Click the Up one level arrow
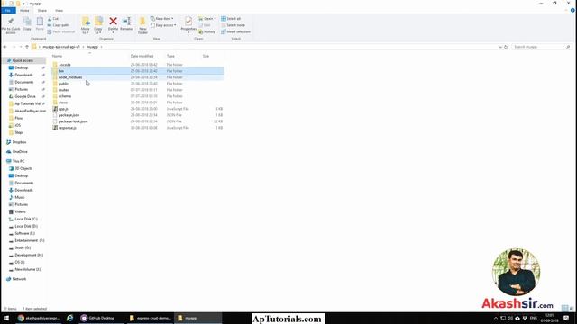This screenshot has width=577, height=324. point(27,47)
